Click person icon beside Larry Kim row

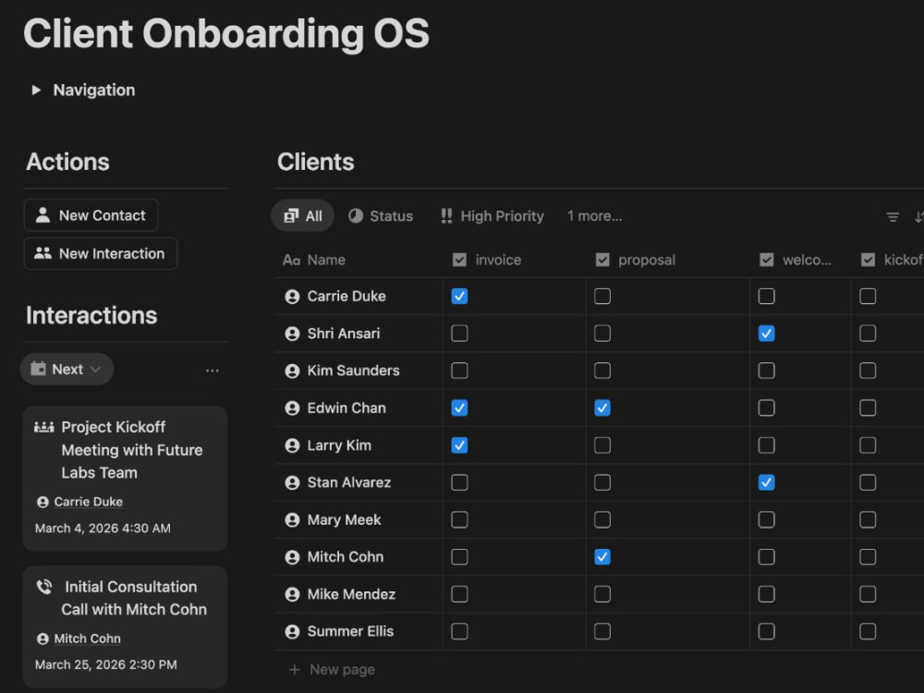292,445
